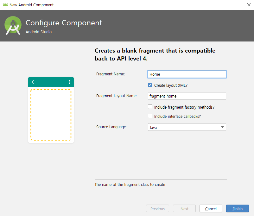
Task: Click the three-dot overflow icon in preview
Action: (70, 82)
